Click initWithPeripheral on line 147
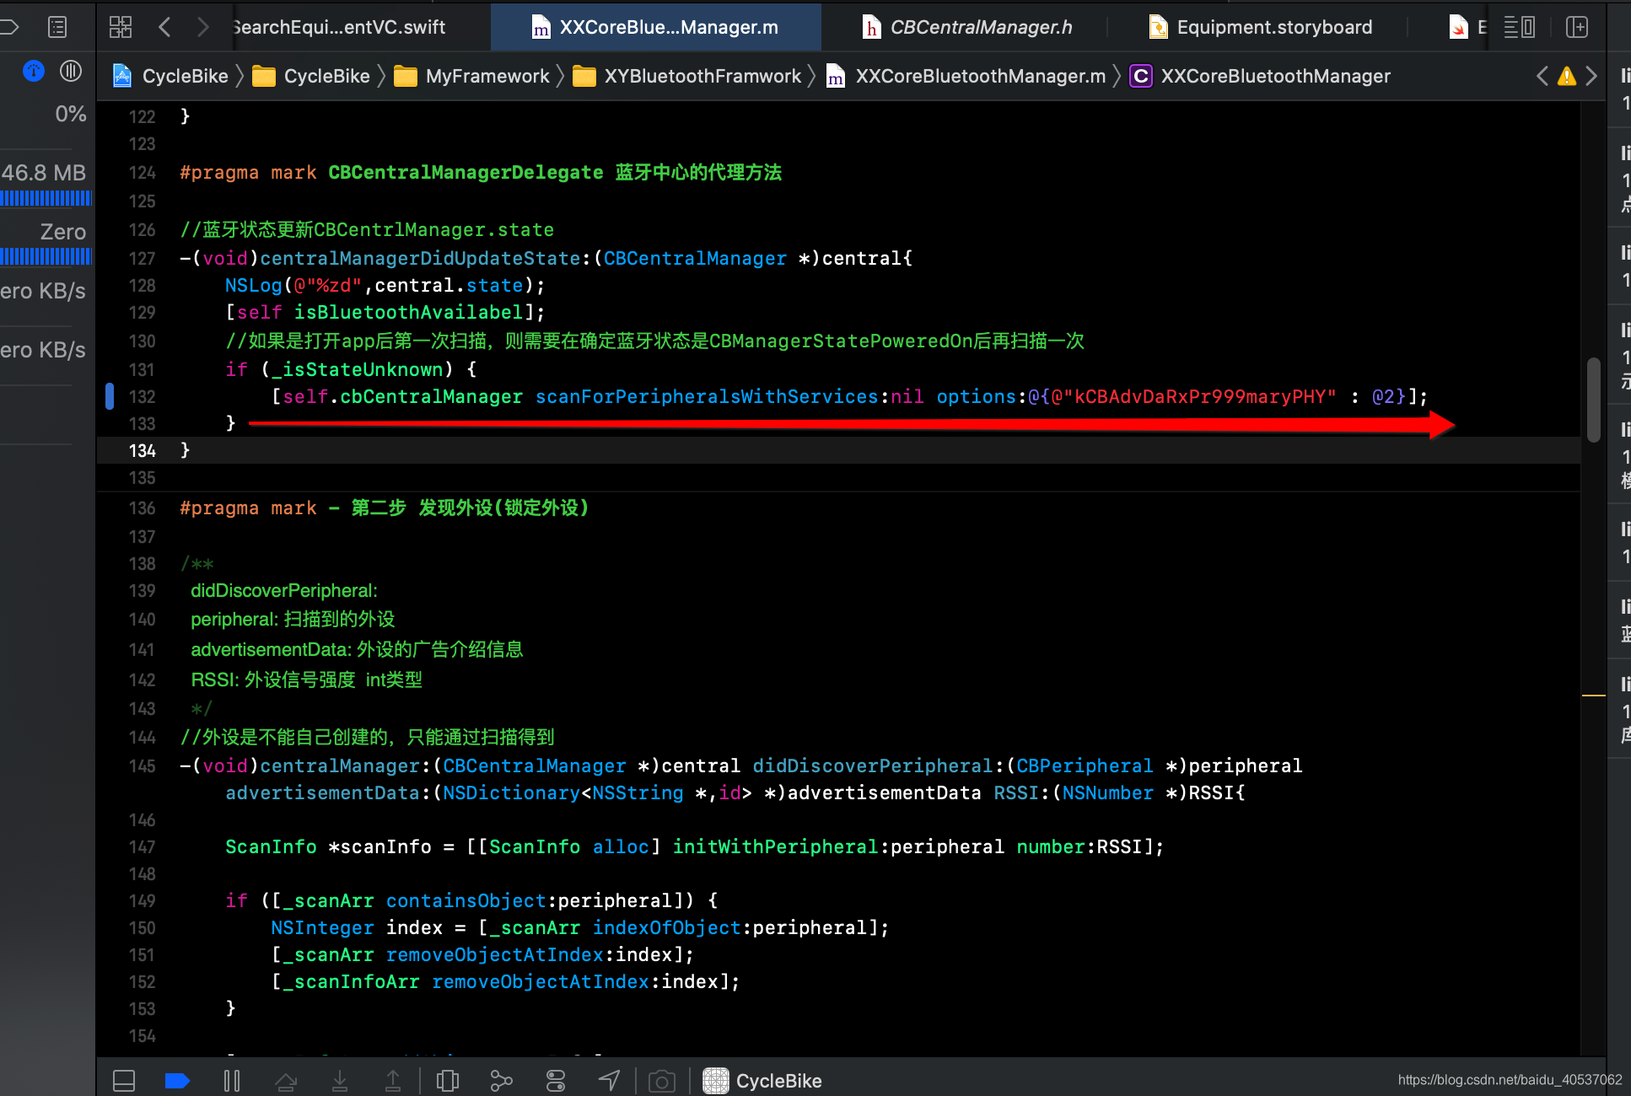 pos(774,846)
